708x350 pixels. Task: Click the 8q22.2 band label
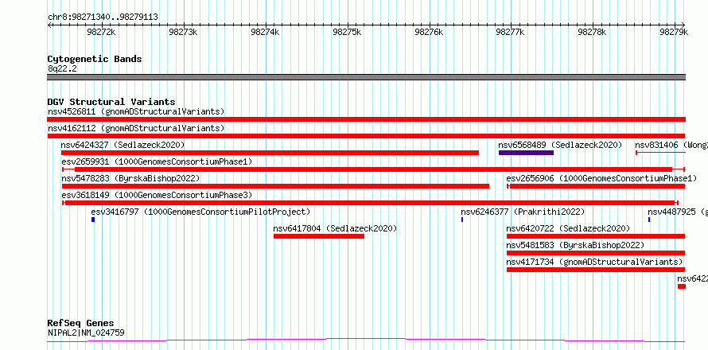(62, 68)
